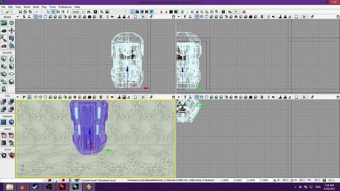Toggle realtime play in bottom-right viewport
Image resolution: width=340 pixels, height=191 pixels.
point(304,97)
